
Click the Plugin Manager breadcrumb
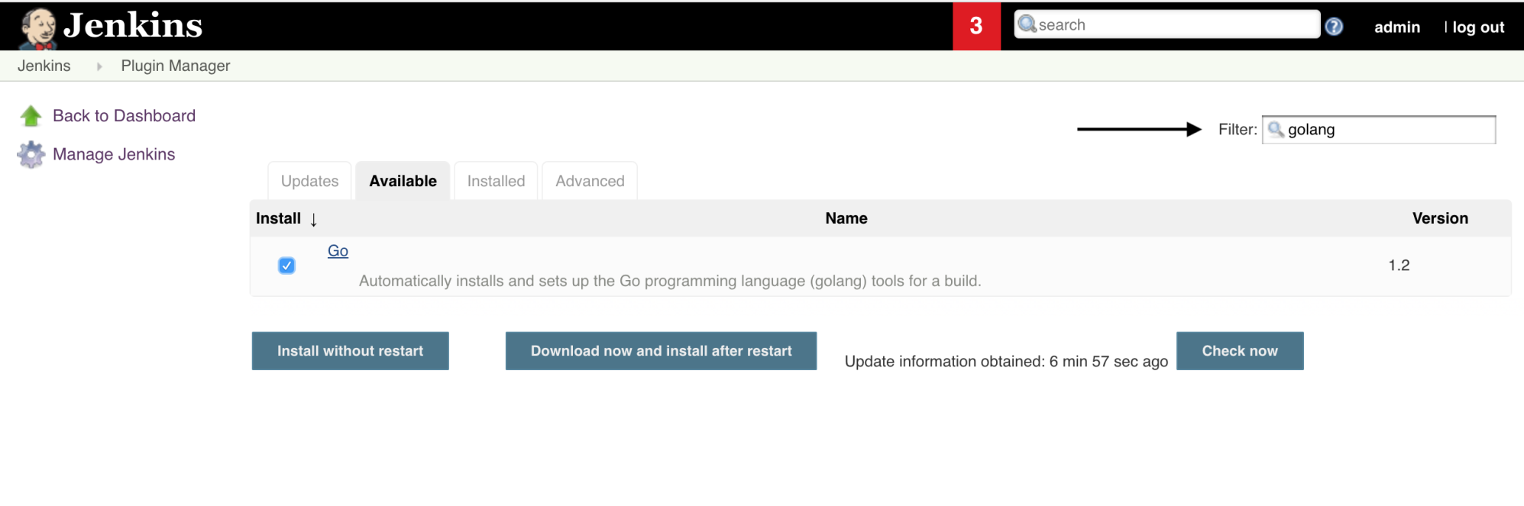click(176, 66)
